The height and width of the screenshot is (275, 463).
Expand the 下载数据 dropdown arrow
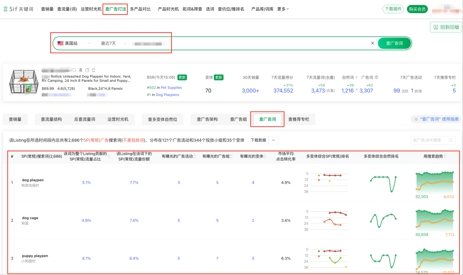(274, 140)
